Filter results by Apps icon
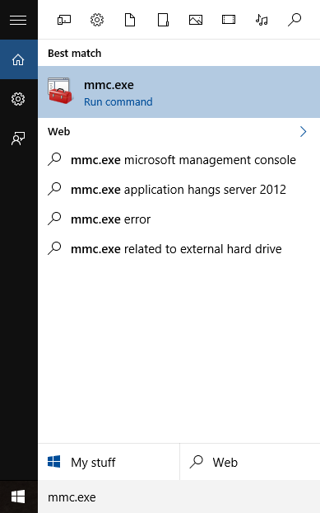 (64, 20)
